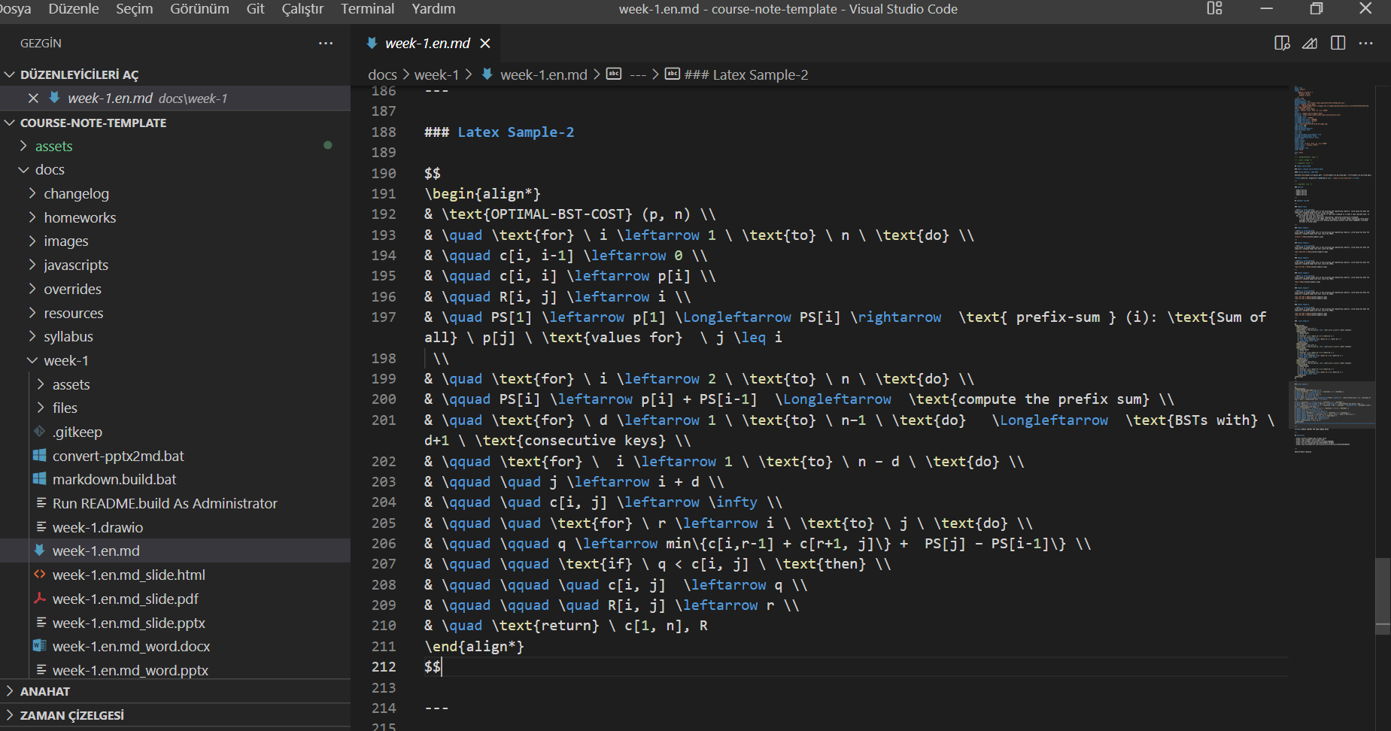Click markdown file icon in editor tab

pyautogui.click(x=372, y=44)
